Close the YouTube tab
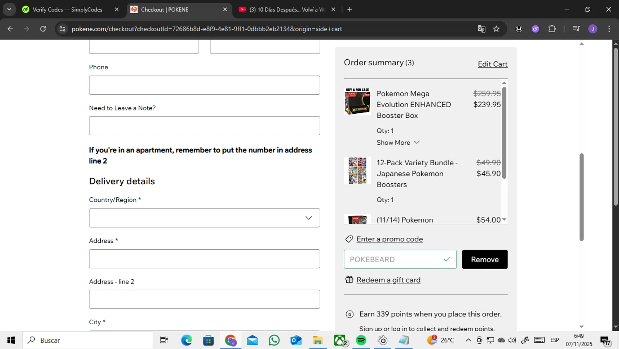Image resolution: width=619 pixels, height=349 pixels. coord(333,9)
